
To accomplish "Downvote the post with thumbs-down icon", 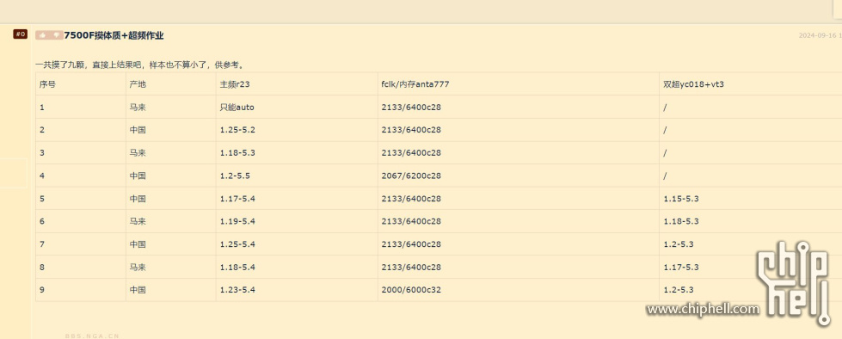I will tap(57, 35).
